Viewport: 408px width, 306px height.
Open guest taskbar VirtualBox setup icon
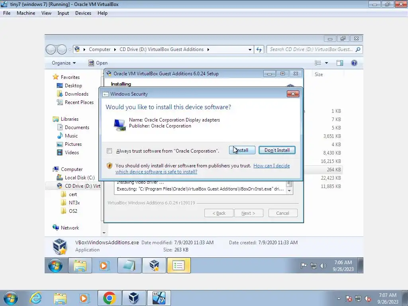click(x=154, y=265)
